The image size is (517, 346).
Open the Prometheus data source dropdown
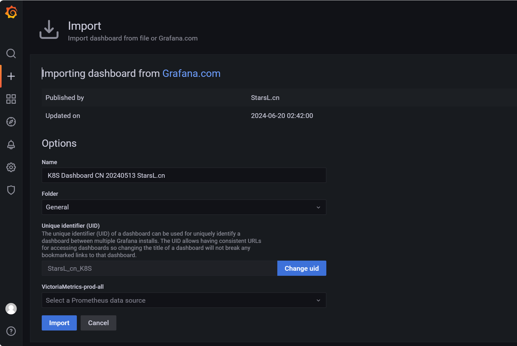184,300
